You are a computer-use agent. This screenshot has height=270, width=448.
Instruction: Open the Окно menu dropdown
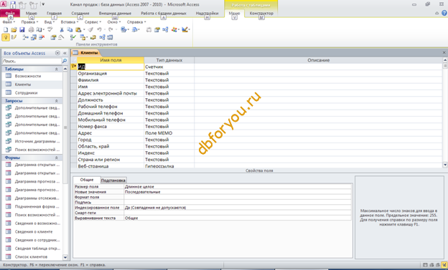tap(114, 22)
